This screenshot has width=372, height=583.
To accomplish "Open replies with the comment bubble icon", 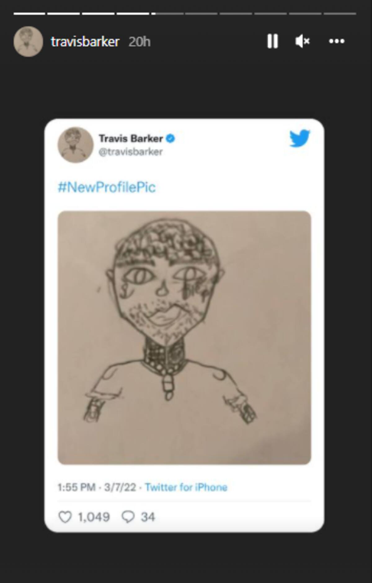I will click(x=128, y=517).
